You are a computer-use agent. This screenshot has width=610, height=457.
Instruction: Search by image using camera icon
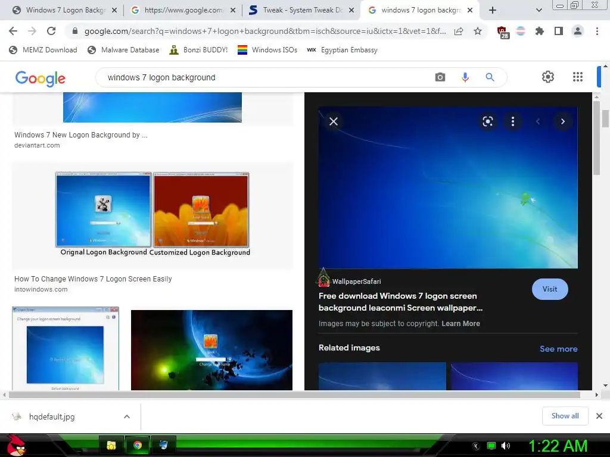click(x=440, y=77)
